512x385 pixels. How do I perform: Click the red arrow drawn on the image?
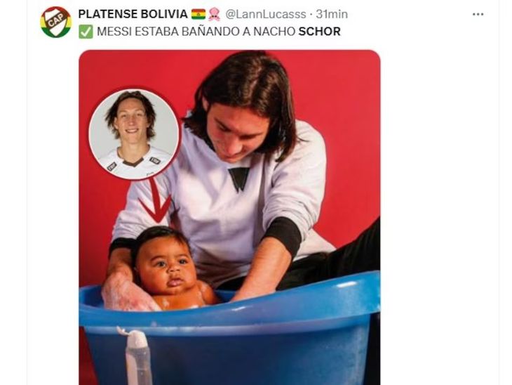156,200
